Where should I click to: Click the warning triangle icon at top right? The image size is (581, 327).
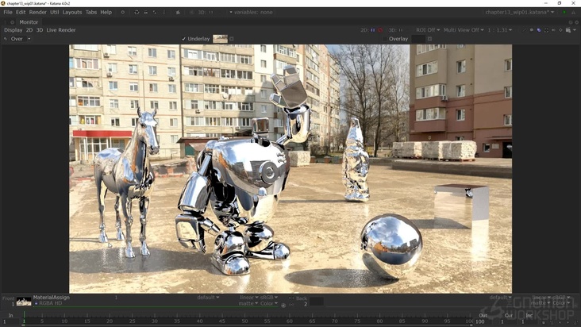[573, 12]
